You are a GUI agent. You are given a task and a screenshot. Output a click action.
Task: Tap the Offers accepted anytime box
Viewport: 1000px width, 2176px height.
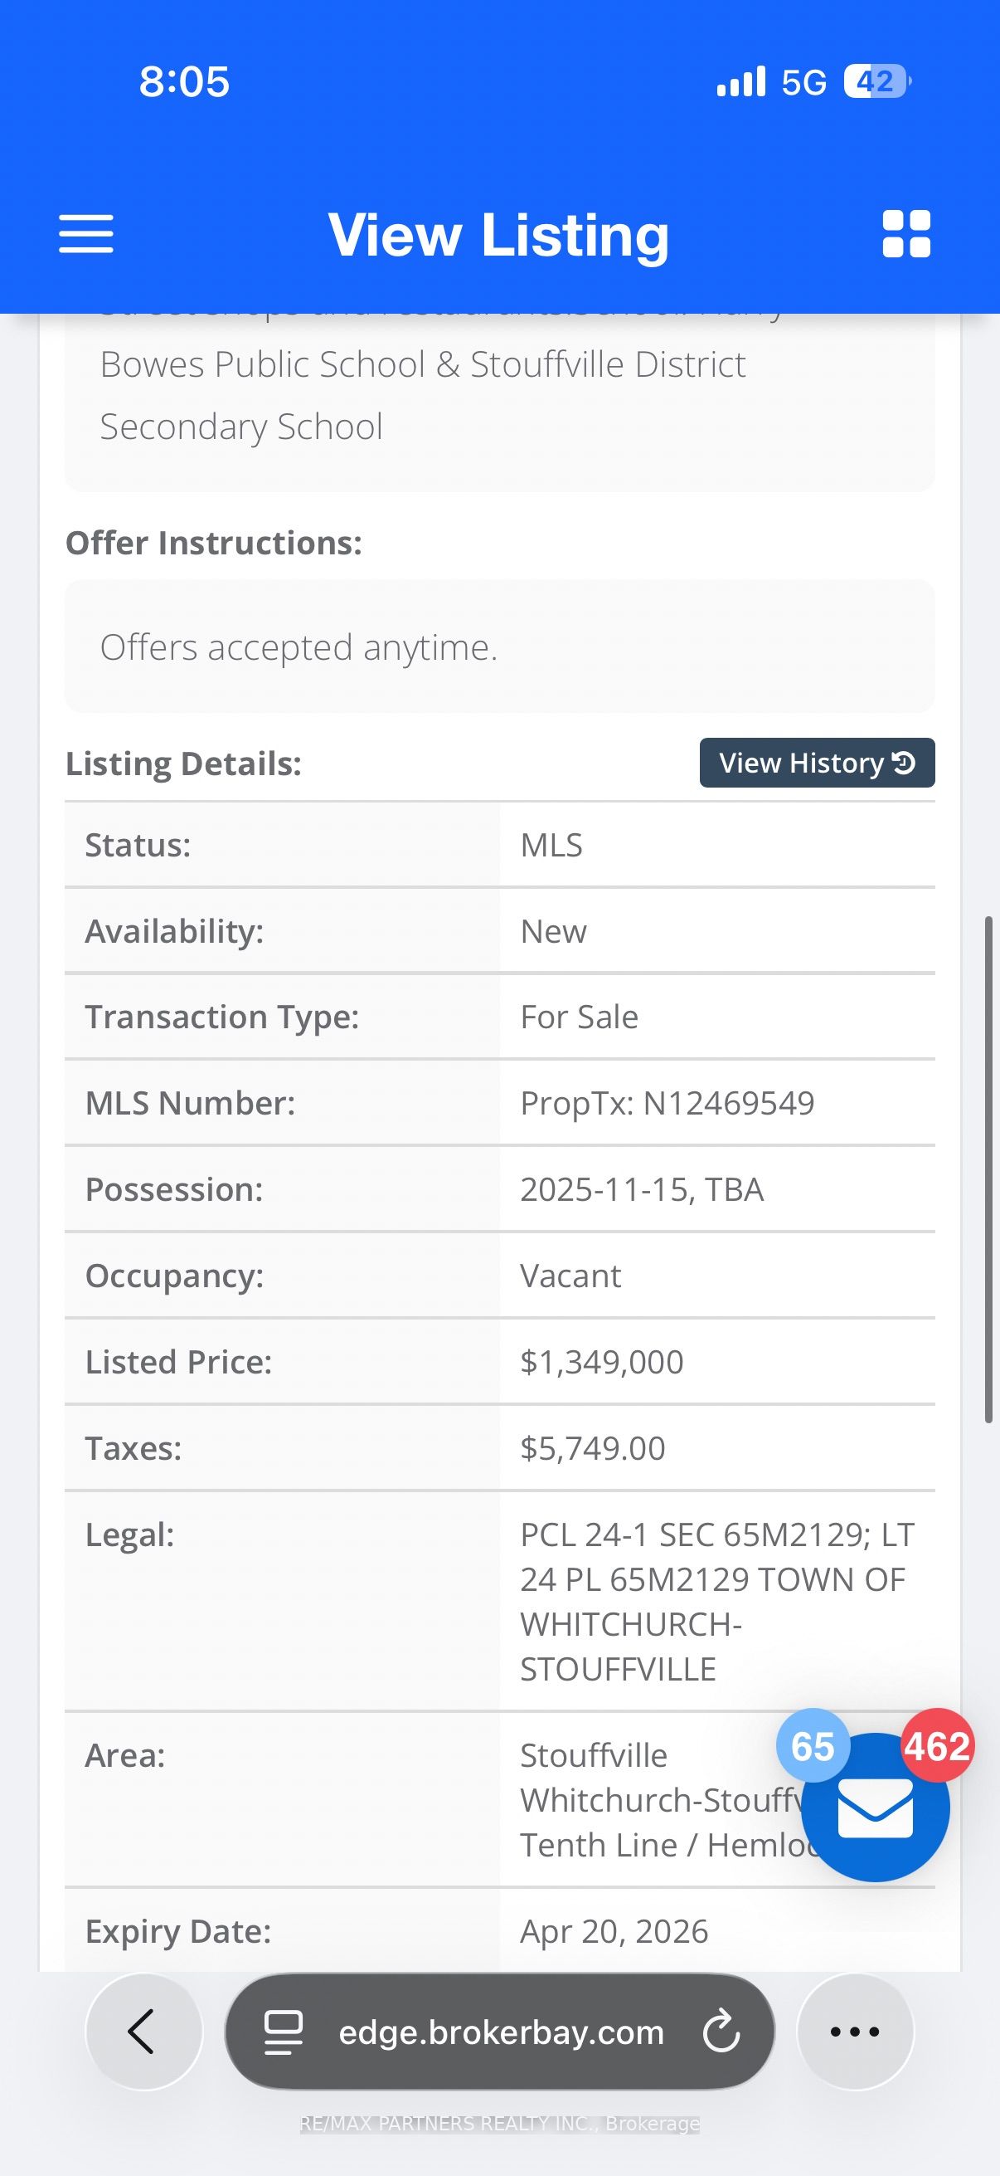(x=499, y=647)
